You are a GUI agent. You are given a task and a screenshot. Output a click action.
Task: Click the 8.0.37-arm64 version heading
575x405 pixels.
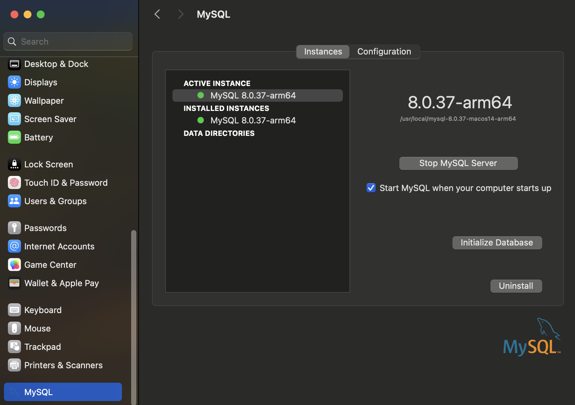pos(460,102)
